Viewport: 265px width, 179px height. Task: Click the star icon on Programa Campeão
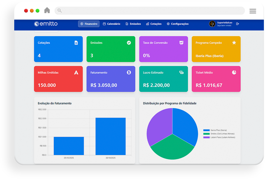point(234,43)
